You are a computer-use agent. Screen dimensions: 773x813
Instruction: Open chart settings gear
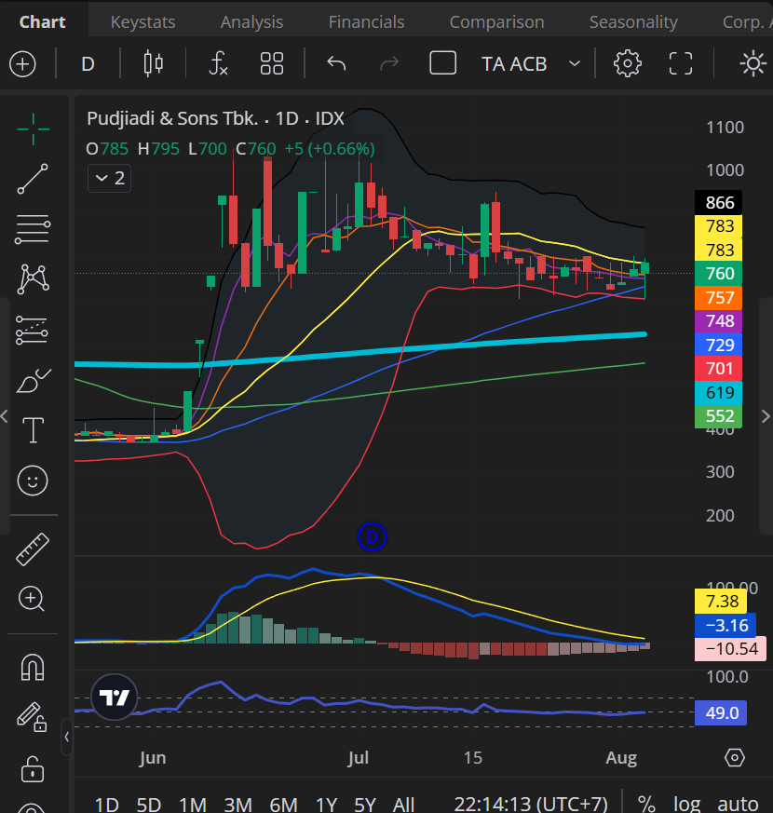(x=628, y=63)
